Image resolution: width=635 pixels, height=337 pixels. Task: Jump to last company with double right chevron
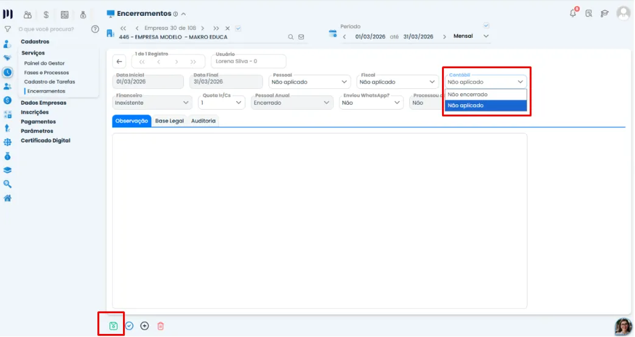pos(216,29)
